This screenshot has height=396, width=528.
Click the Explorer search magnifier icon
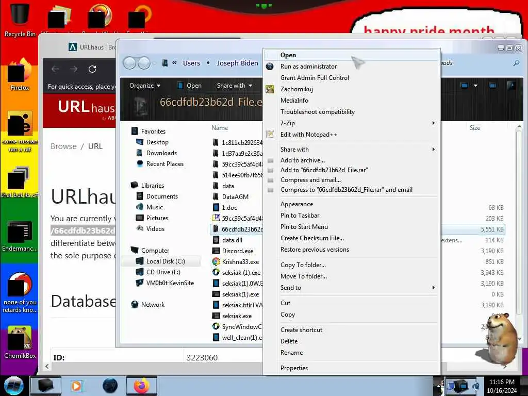pyautogui.click(x=516, y=63)
